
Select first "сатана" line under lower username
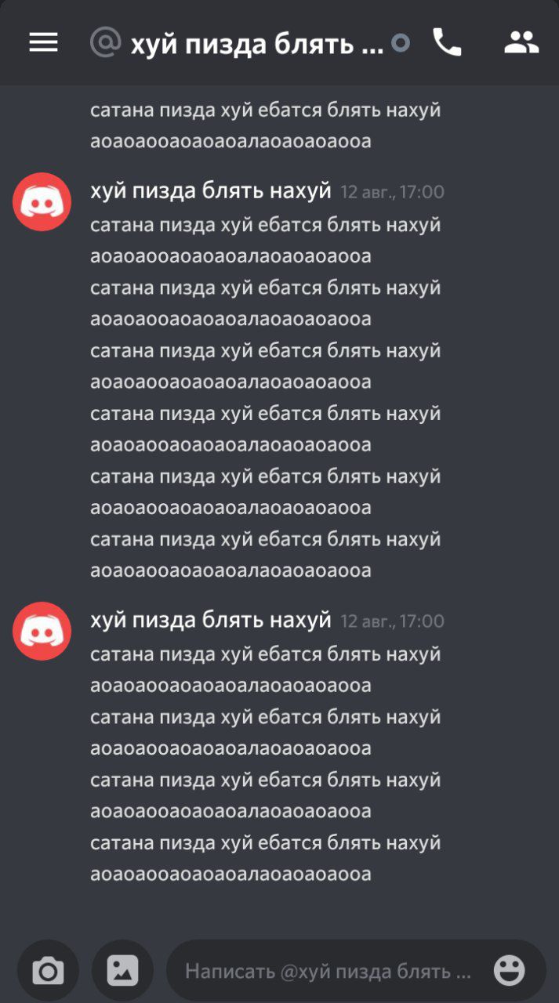point(266,655)
